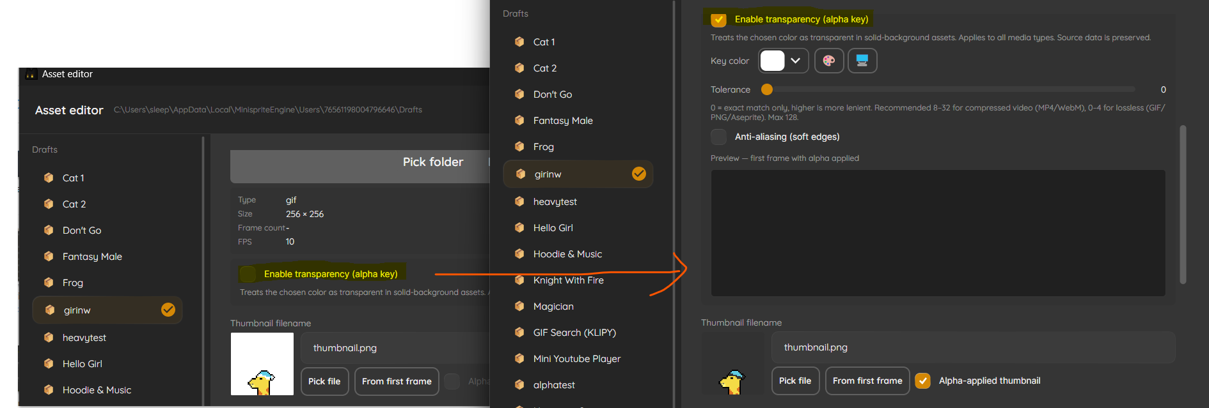Click thumbnail.png filename field in left window
This screenshot has height=408, width=1209.
[x=395, y=348]
